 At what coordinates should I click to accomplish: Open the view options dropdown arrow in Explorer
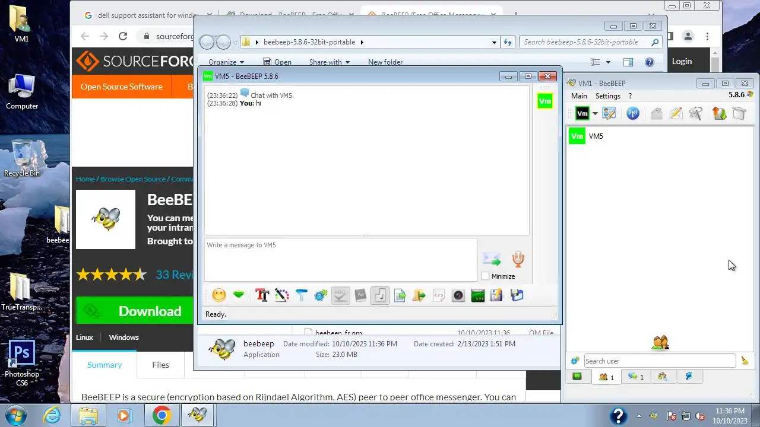(x=608, y=62)
